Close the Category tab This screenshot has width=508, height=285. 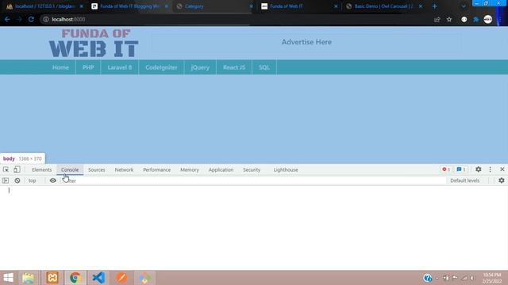coord(251,6)
